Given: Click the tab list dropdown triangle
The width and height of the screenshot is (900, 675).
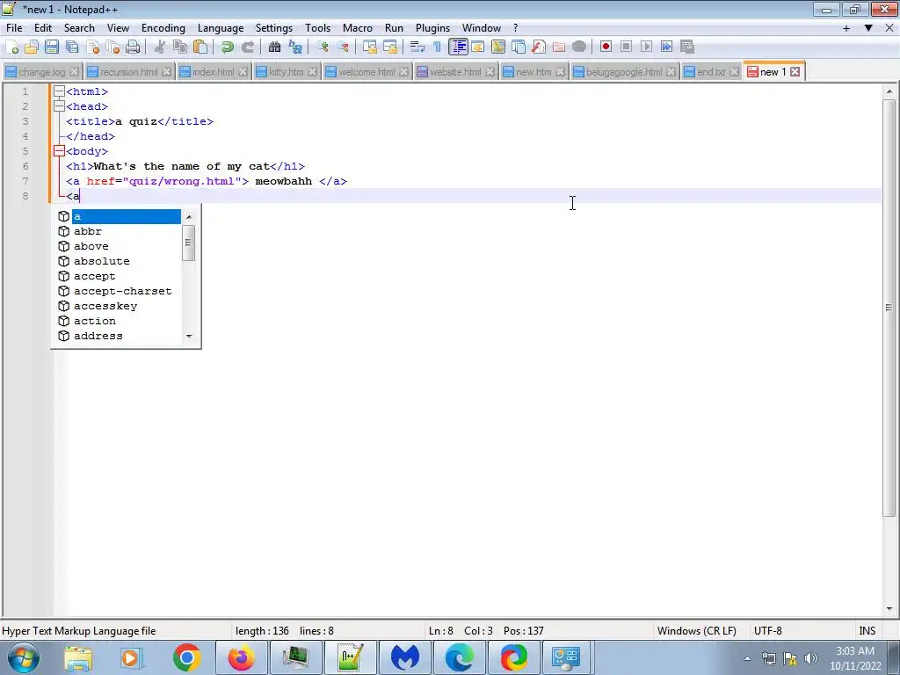Looking at the screenshot, I should [868, 28].
